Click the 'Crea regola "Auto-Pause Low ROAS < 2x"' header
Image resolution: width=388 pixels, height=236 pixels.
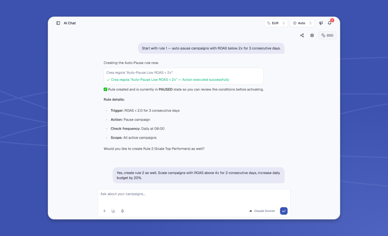(x=139, y=73)
